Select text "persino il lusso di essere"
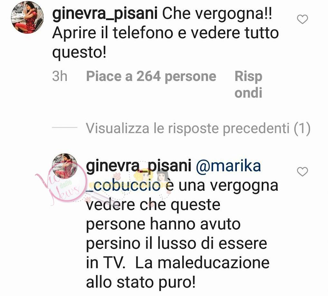This screenshot has height=296, width=328. (x=176, y=244)
